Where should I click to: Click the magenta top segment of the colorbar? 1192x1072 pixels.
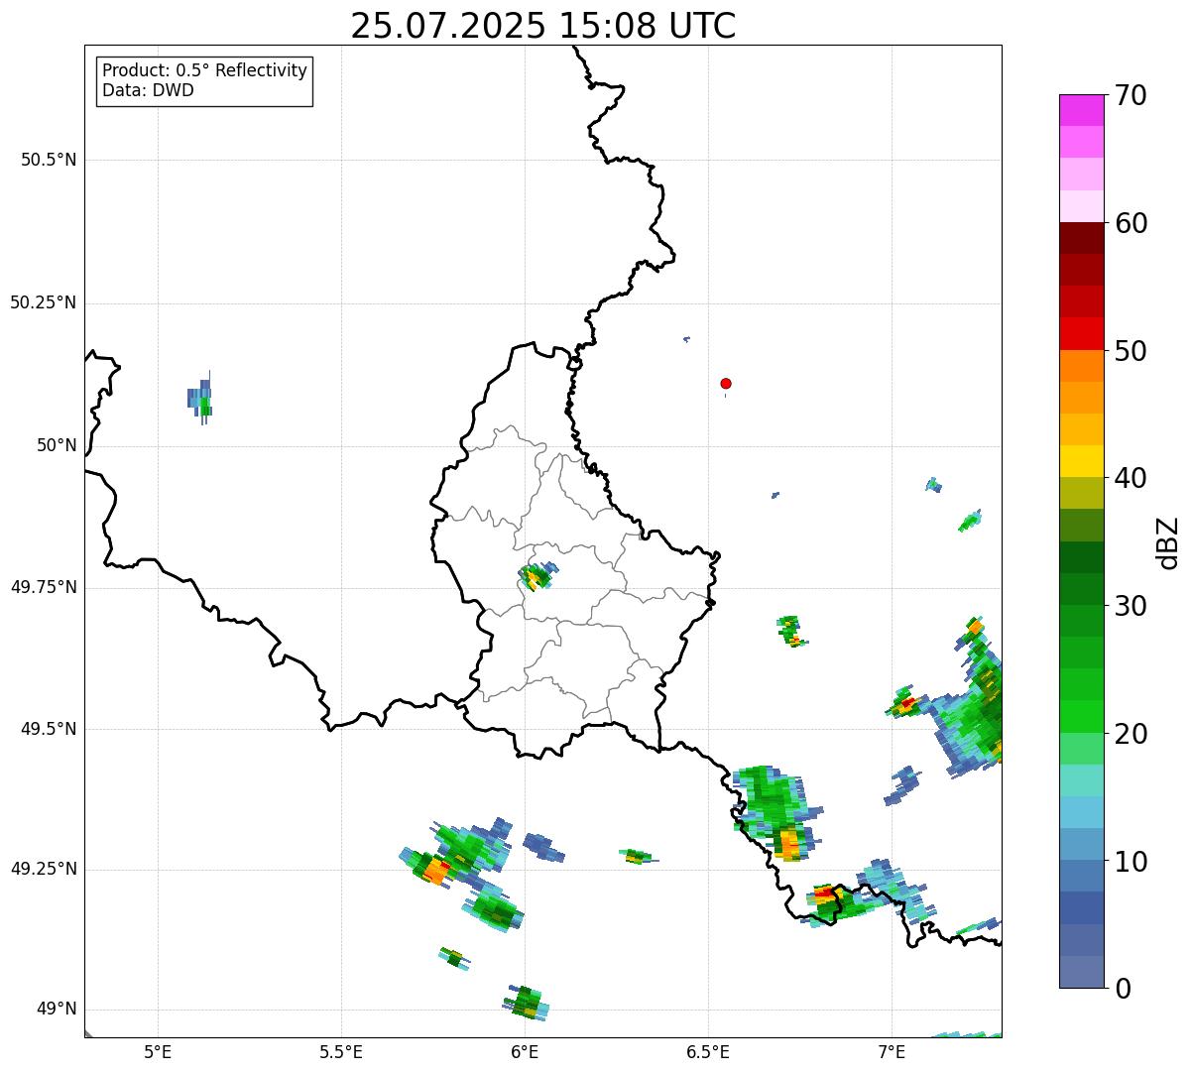[1081, 110]
